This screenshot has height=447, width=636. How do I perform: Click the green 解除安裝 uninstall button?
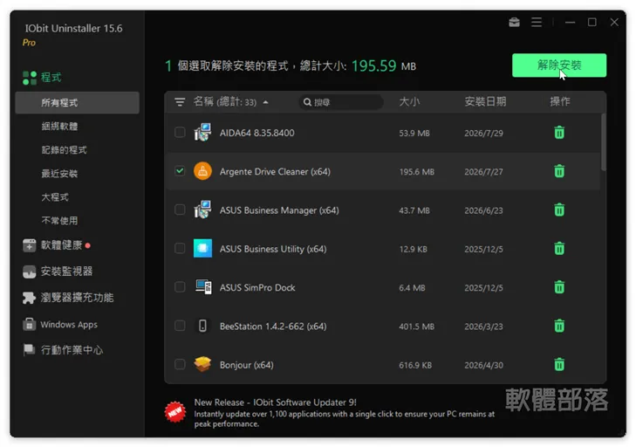[x=559, y=65]
